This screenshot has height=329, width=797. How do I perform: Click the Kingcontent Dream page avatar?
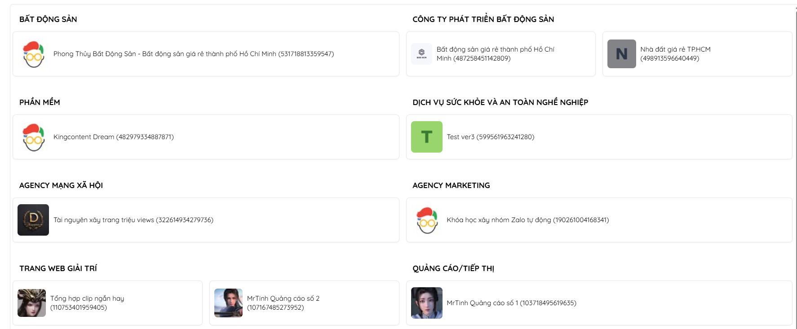coord(34,137)
